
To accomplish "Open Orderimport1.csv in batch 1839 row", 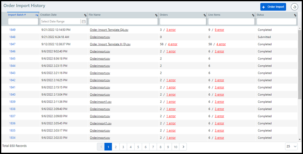I will [x=101, y=102].
